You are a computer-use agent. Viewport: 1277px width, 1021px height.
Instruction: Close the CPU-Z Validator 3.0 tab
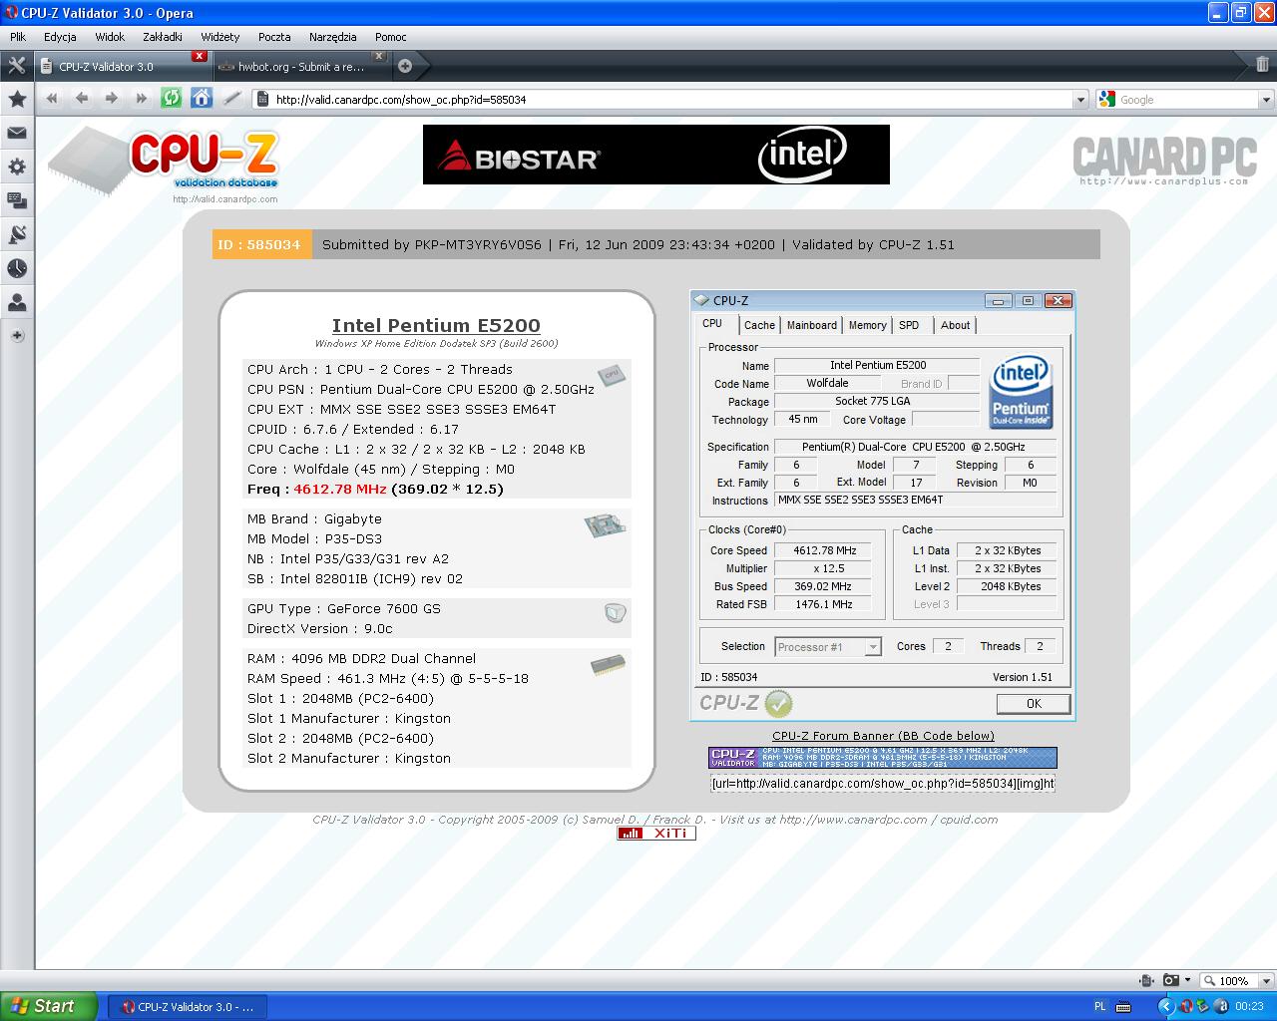200,56
